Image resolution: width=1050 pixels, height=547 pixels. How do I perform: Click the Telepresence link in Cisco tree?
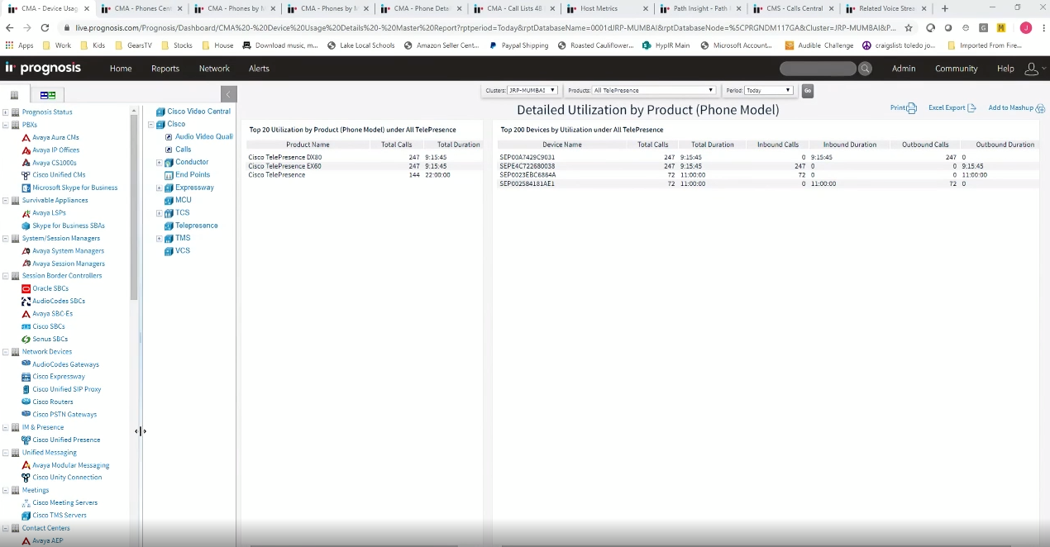point(196,226)
